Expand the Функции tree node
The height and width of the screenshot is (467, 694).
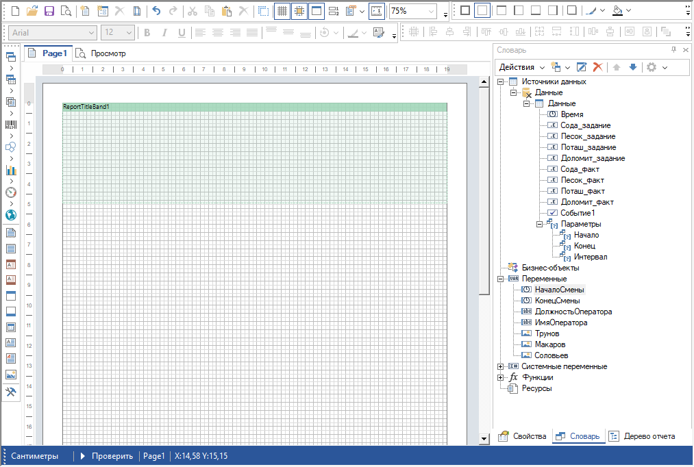(501, 378)
